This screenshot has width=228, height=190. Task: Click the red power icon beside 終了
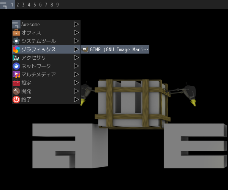click(x=16, y=100)
